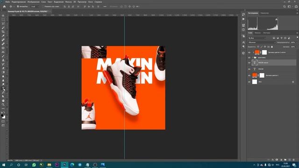299x168 pixels.
Task: Open the Изображение menu
Action: pyautogui.click(x=33, y=2)
